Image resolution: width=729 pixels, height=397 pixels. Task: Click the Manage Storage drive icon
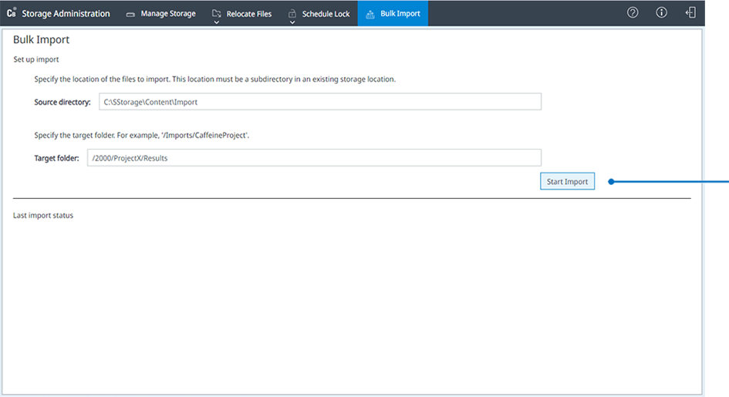pyautogui.click(x=131, y=14)
